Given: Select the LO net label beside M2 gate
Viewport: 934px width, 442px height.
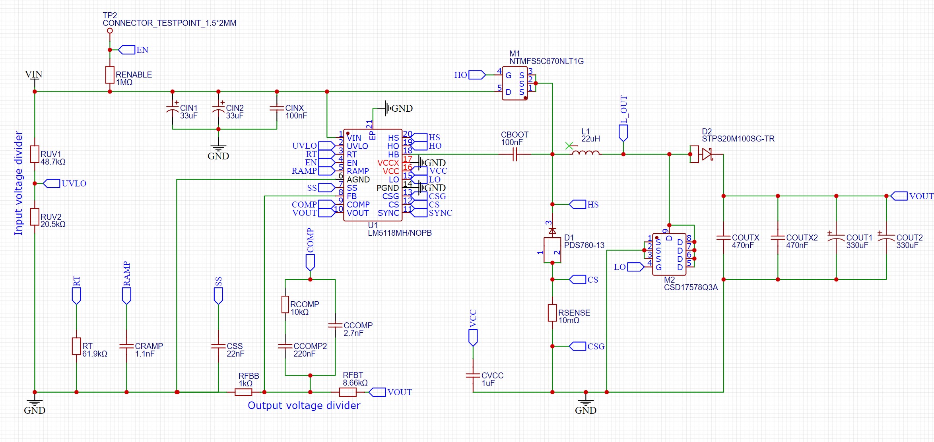Looking at the screenshot, I should point(629,267).
